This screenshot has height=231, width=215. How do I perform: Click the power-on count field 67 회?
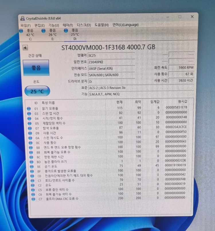pos(181,74)
